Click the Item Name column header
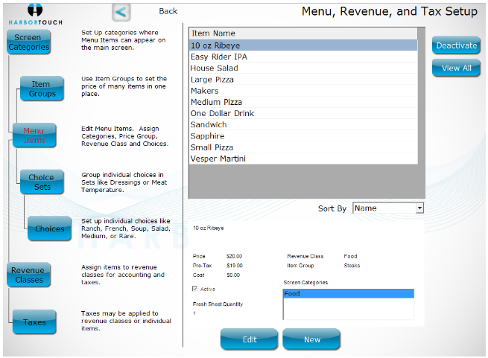The image size is (488, 358). pyautogui.click(x=213, y=33)
